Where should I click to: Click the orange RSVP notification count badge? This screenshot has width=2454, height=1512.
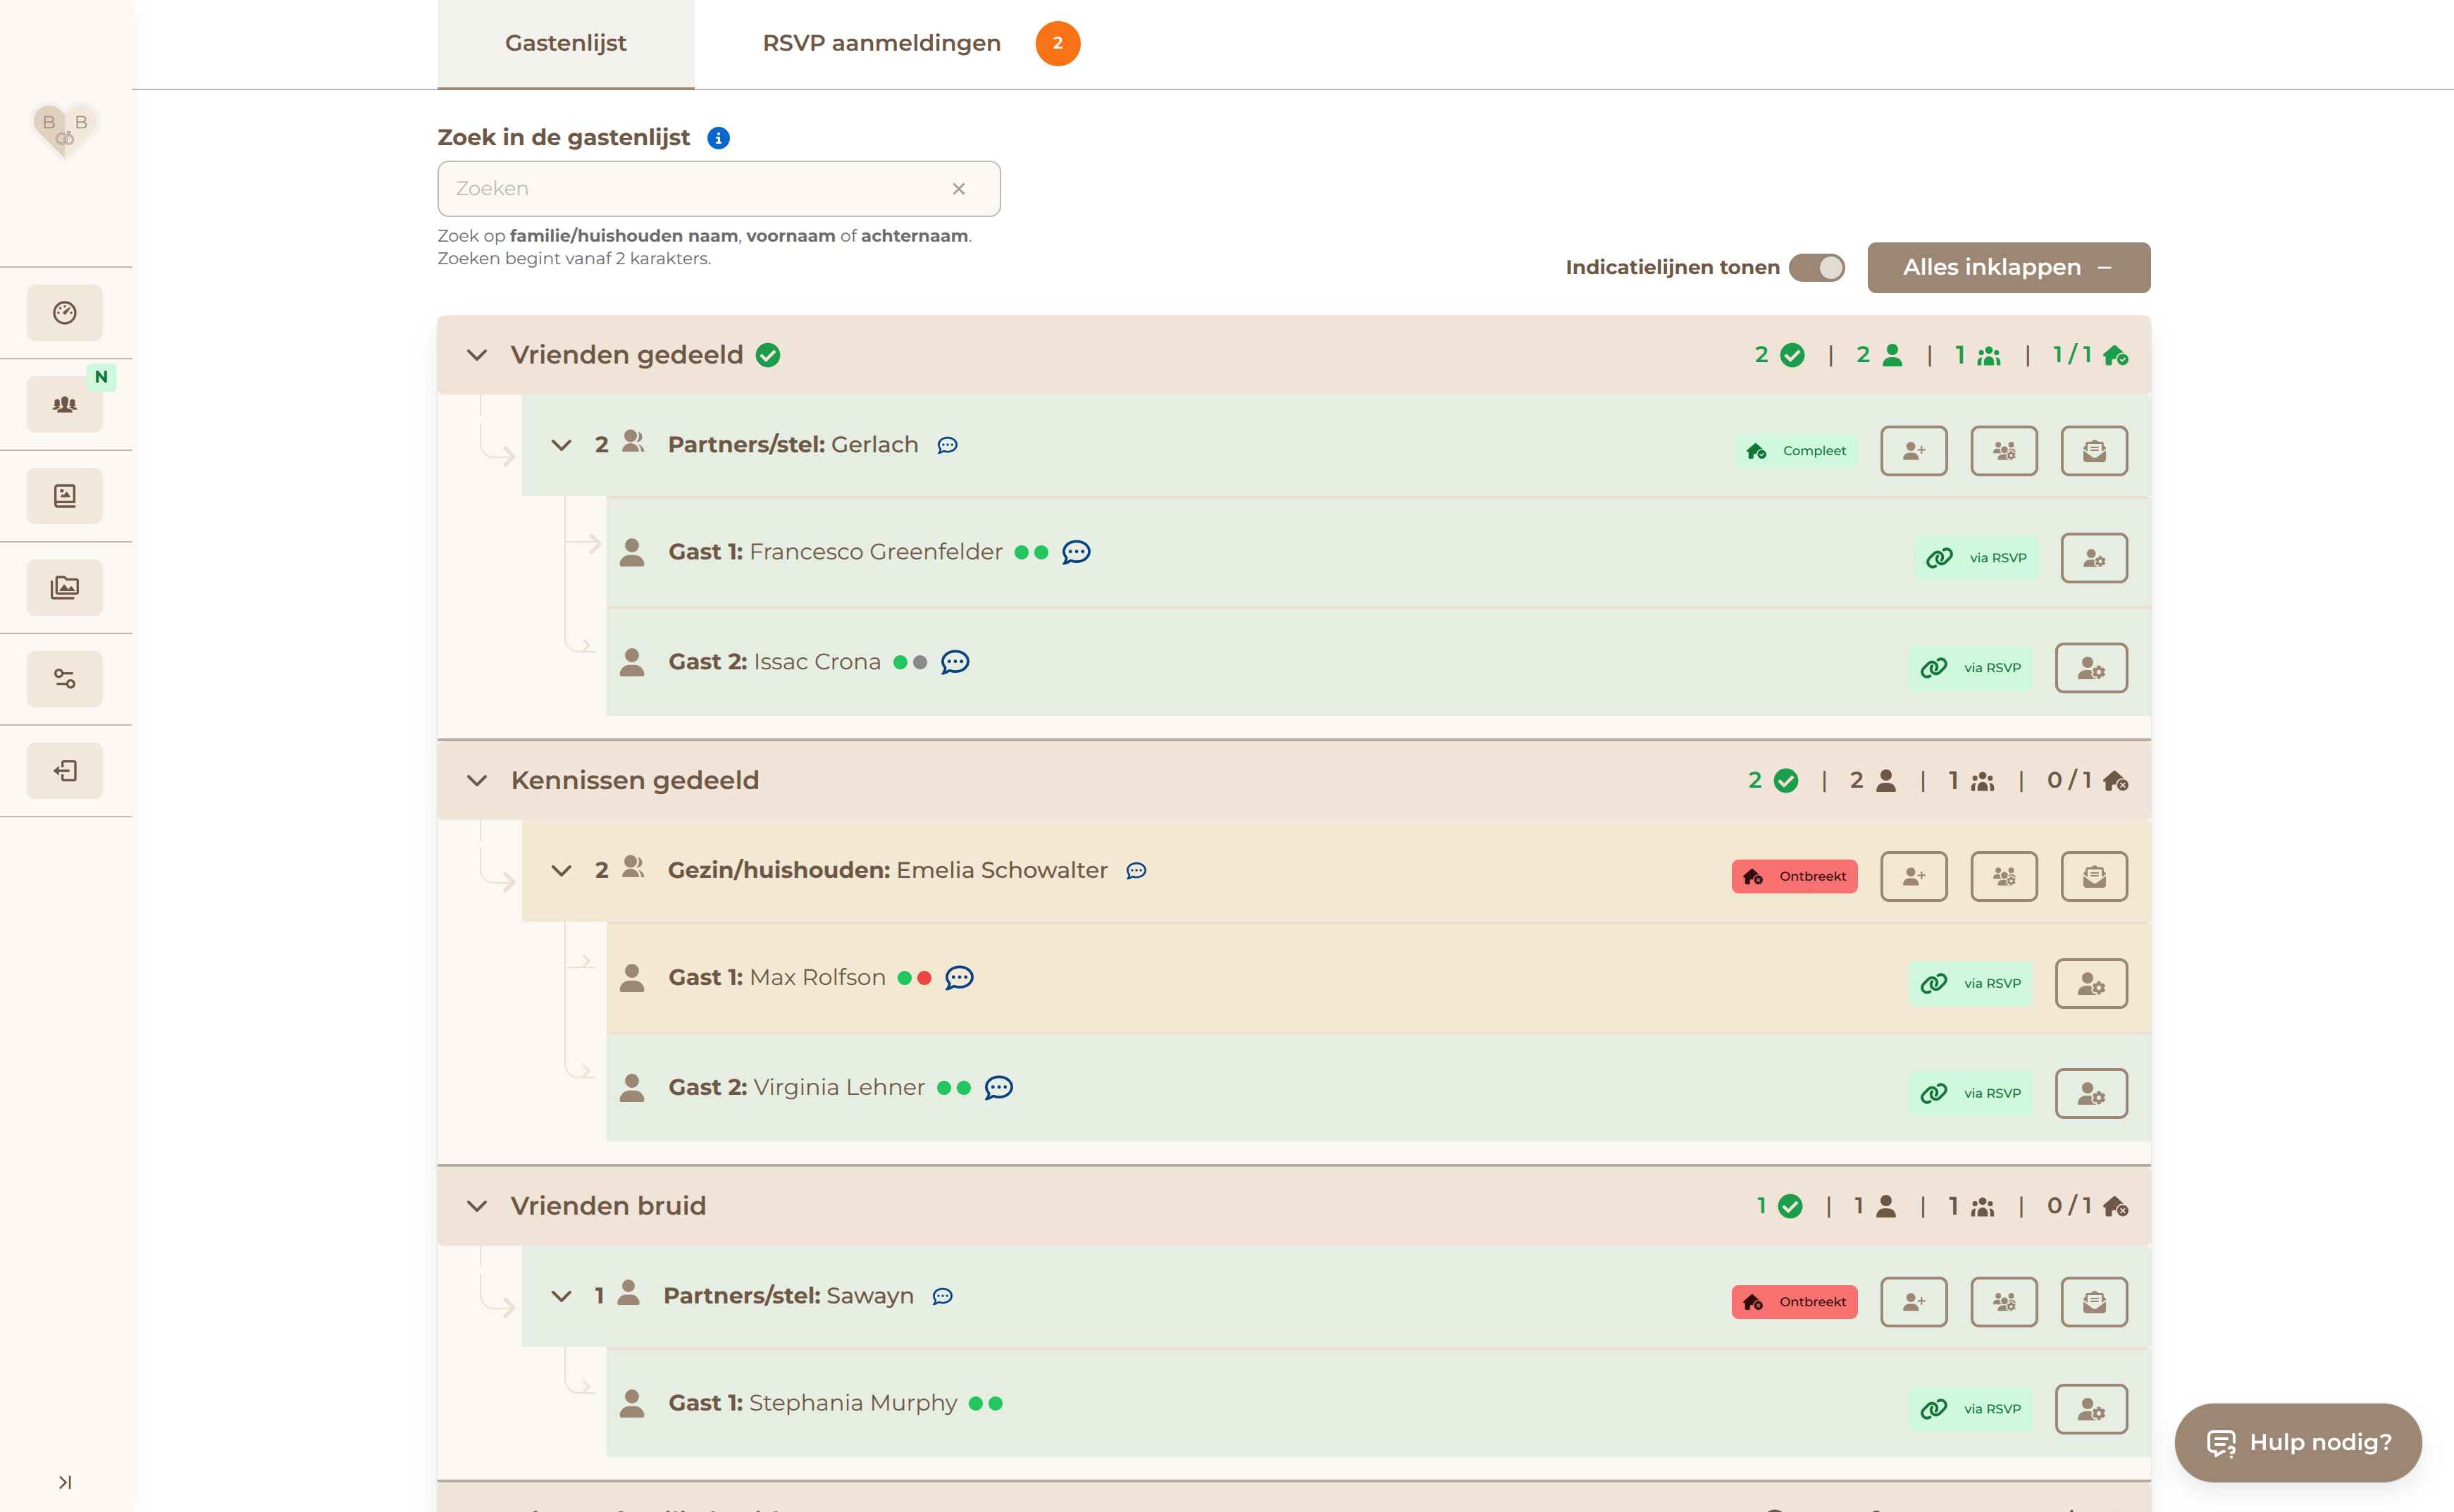1058,44
